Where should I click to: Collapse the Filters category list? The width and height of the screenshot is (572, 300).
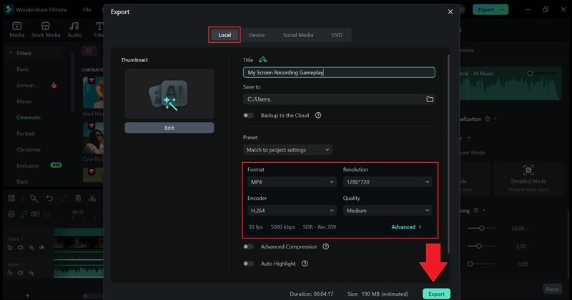11,53
